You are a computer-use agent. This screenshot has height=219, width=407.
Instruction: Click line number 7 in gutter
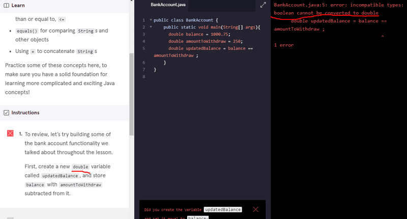point(144,69)
